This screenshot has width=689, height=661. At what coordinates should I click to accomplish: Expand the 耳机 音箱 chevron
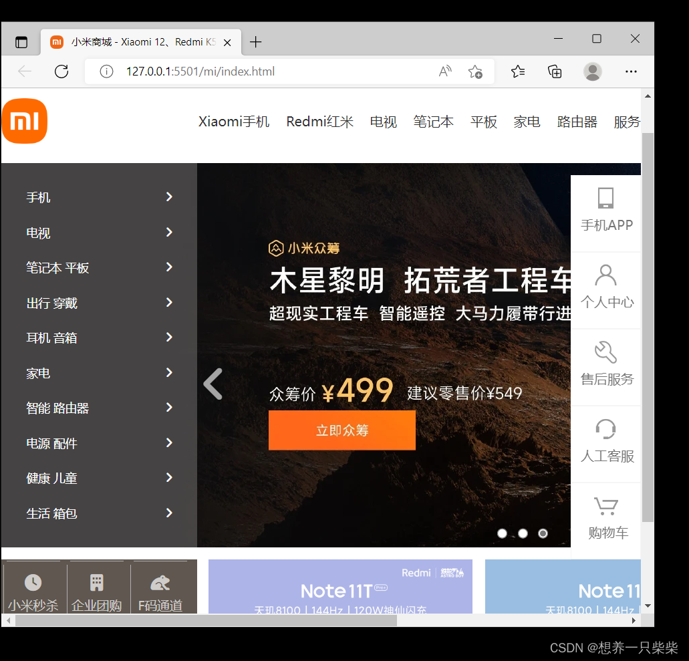(x=169, y=337)
